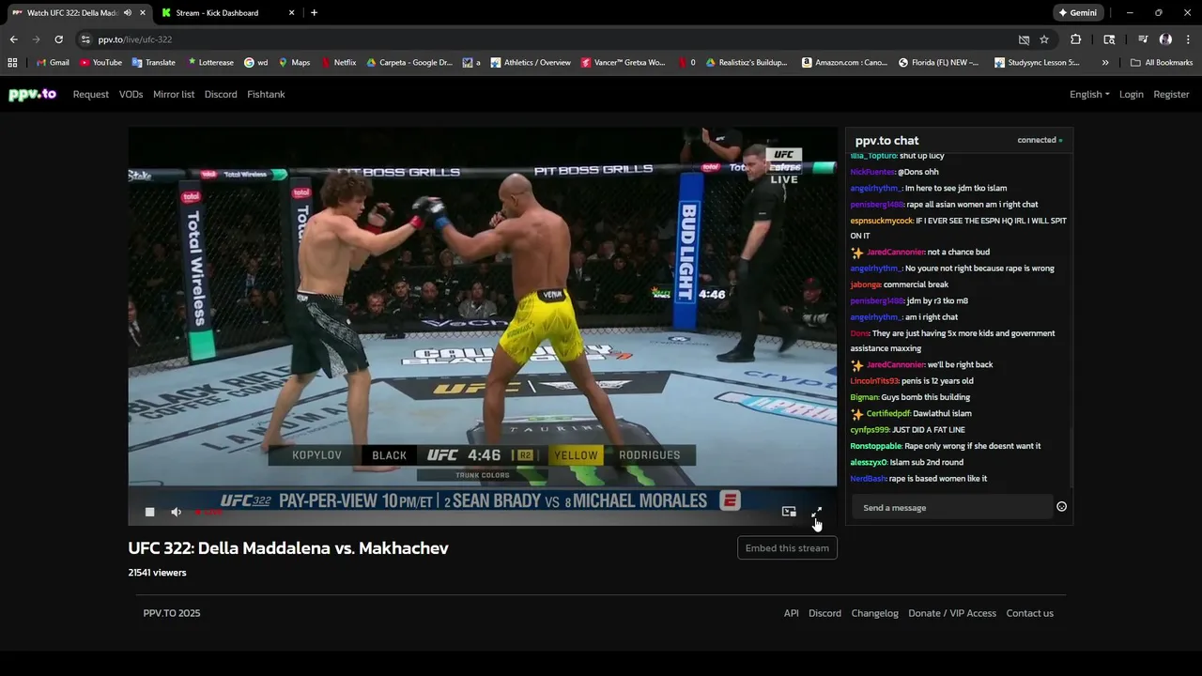1202x676 pixels.
Task: View site information icon in address bar
Action: 85,39
